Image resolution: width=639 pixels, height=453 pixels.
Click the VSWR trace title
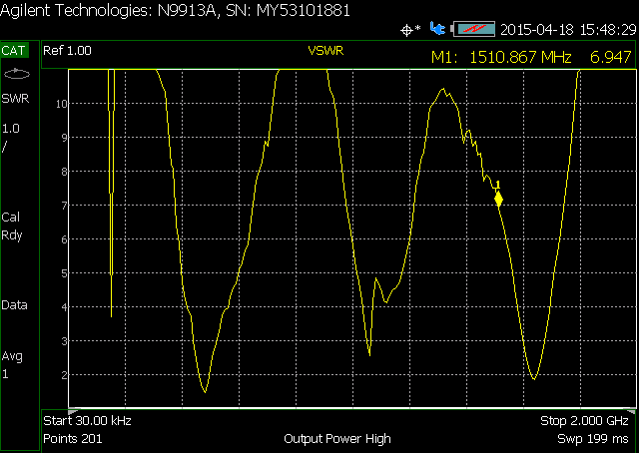[x=326, y=50]
